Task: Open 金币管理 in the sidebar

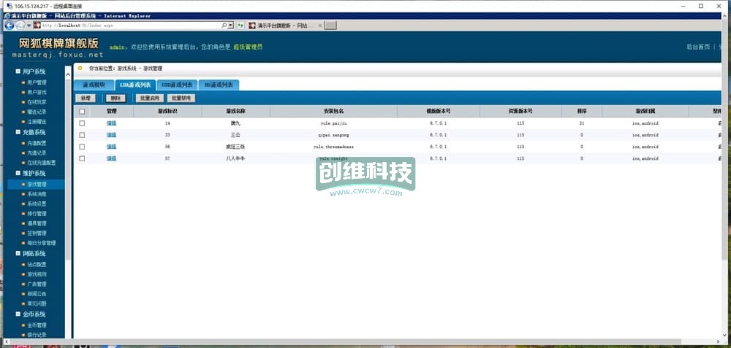Action: click(x=37, y=325)
